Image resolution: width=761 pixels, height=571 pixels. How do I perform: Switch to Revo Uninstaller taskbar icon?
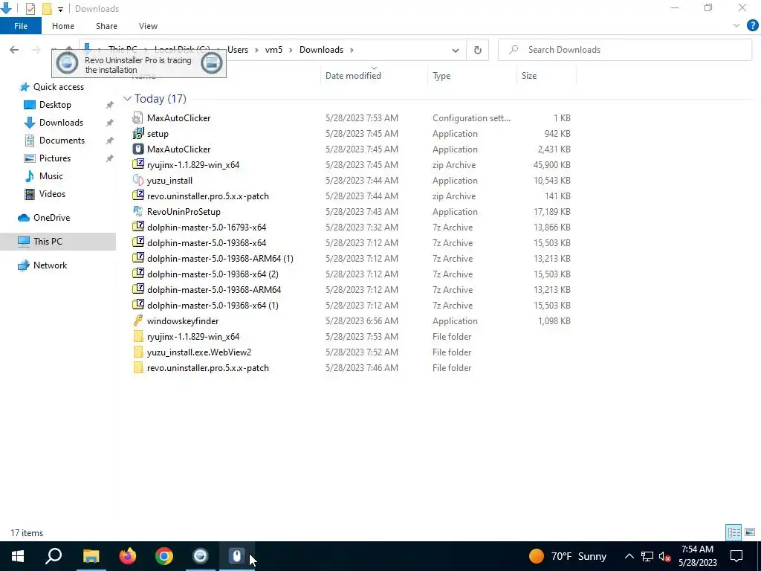pos(201,556)
